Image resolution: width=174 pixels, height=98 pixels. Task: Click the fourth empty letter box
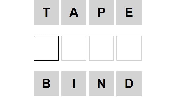click(x=129, y=48)
